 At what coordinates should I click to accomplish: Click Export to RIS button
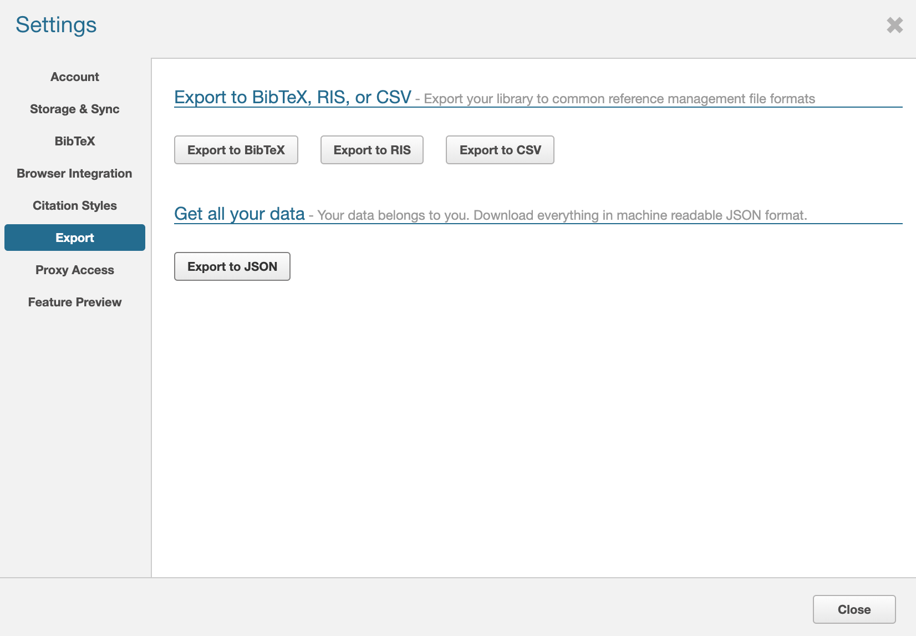[x=372, y=150]
